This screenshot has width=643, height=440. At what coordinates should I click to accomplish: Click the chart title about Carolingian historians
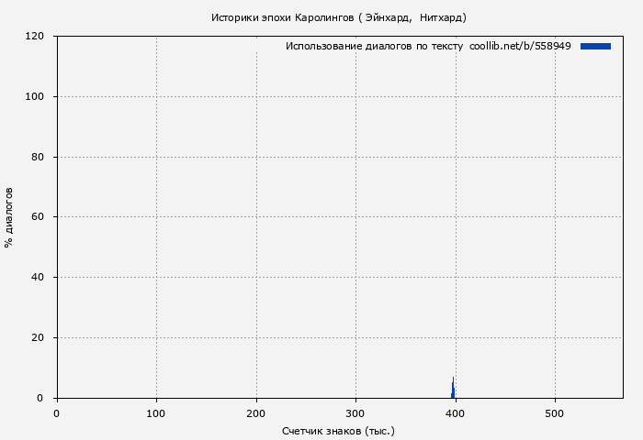pyautogui.click(x=338, y=17)
